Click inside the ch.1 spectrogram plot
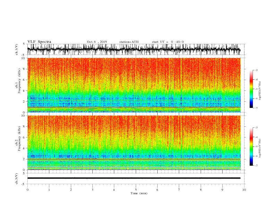The width and height of the screenshot is (275, 213). point(134,85)
